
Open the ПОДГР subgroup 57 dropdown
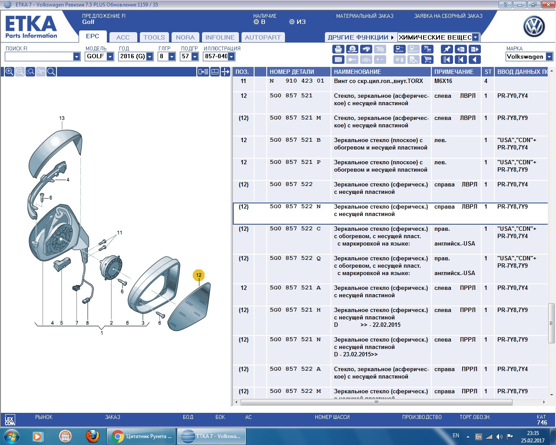pos(195,56)
